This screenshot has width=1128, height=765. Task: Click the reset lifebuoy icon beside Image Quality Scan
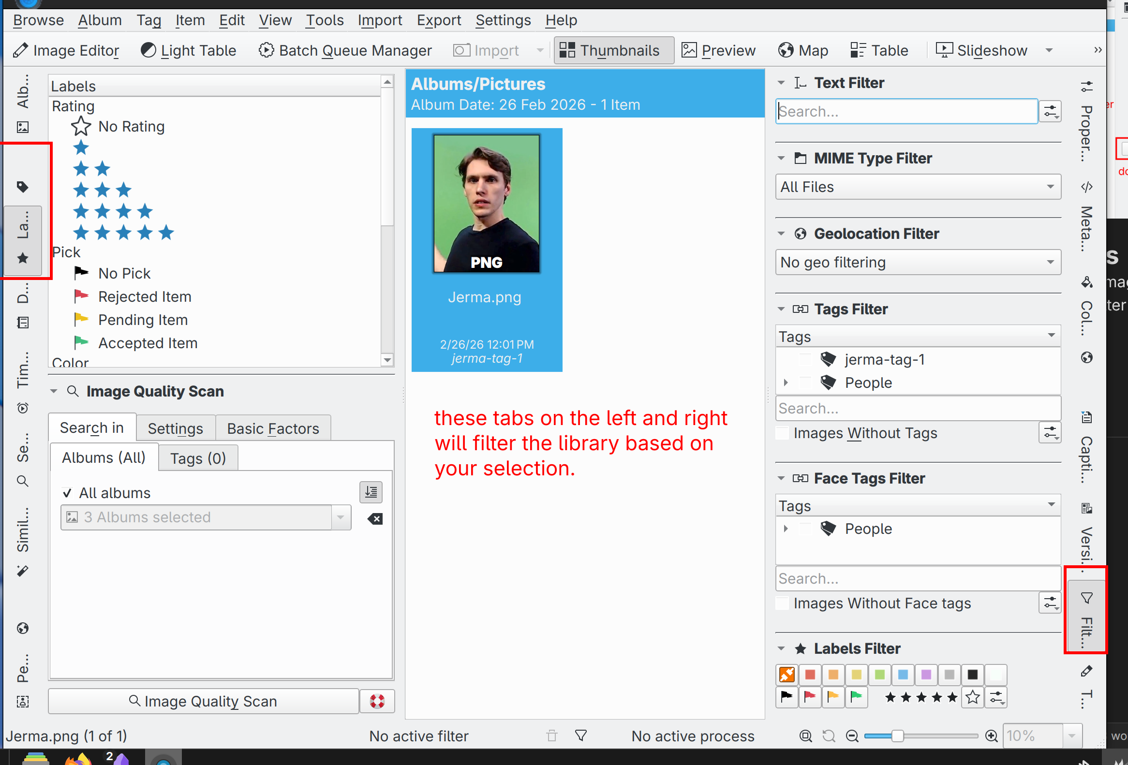(377, 701)
